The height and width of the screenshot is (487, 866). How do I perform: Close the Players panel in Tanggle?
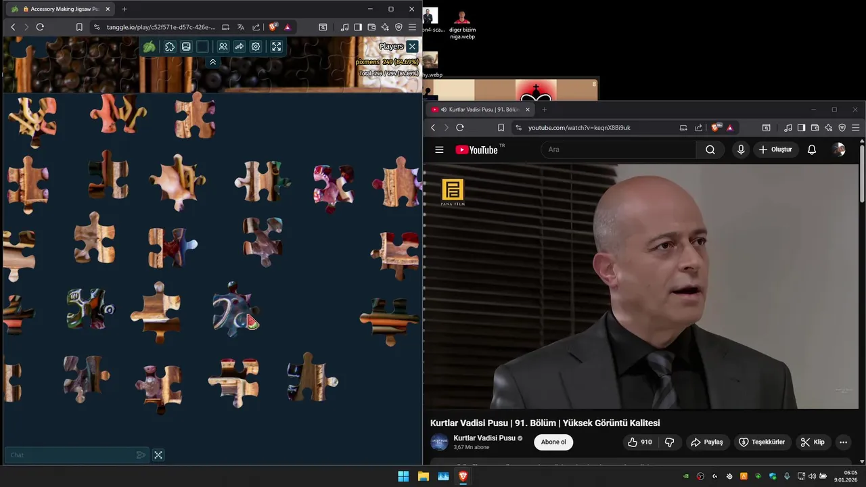click(412, 47)
